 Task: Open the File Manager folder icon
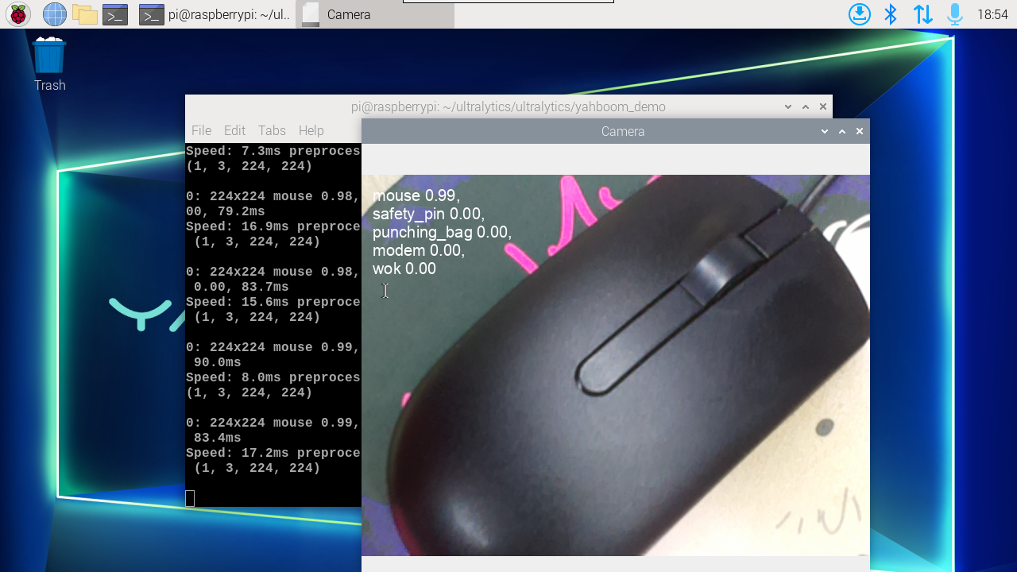coord(84,14)
